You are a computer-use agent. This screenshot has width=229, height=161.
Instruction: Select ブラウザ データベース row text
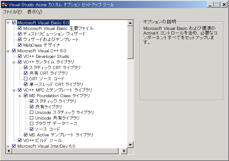point(56,123)
